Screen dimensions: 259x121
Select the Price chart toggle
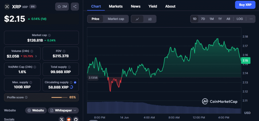click(95, 19)
